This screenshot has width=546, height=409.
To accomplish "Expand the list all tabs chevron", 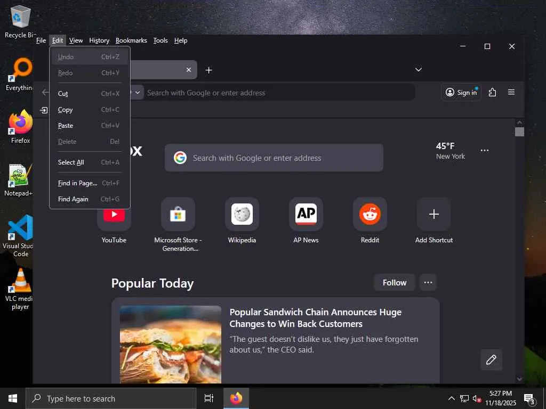I will coord(419,70).
